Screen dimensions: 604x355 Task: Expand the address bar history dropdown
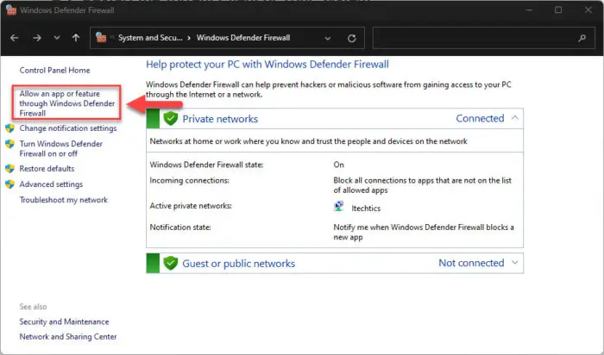pyautogui.click(x=327, y=38)
